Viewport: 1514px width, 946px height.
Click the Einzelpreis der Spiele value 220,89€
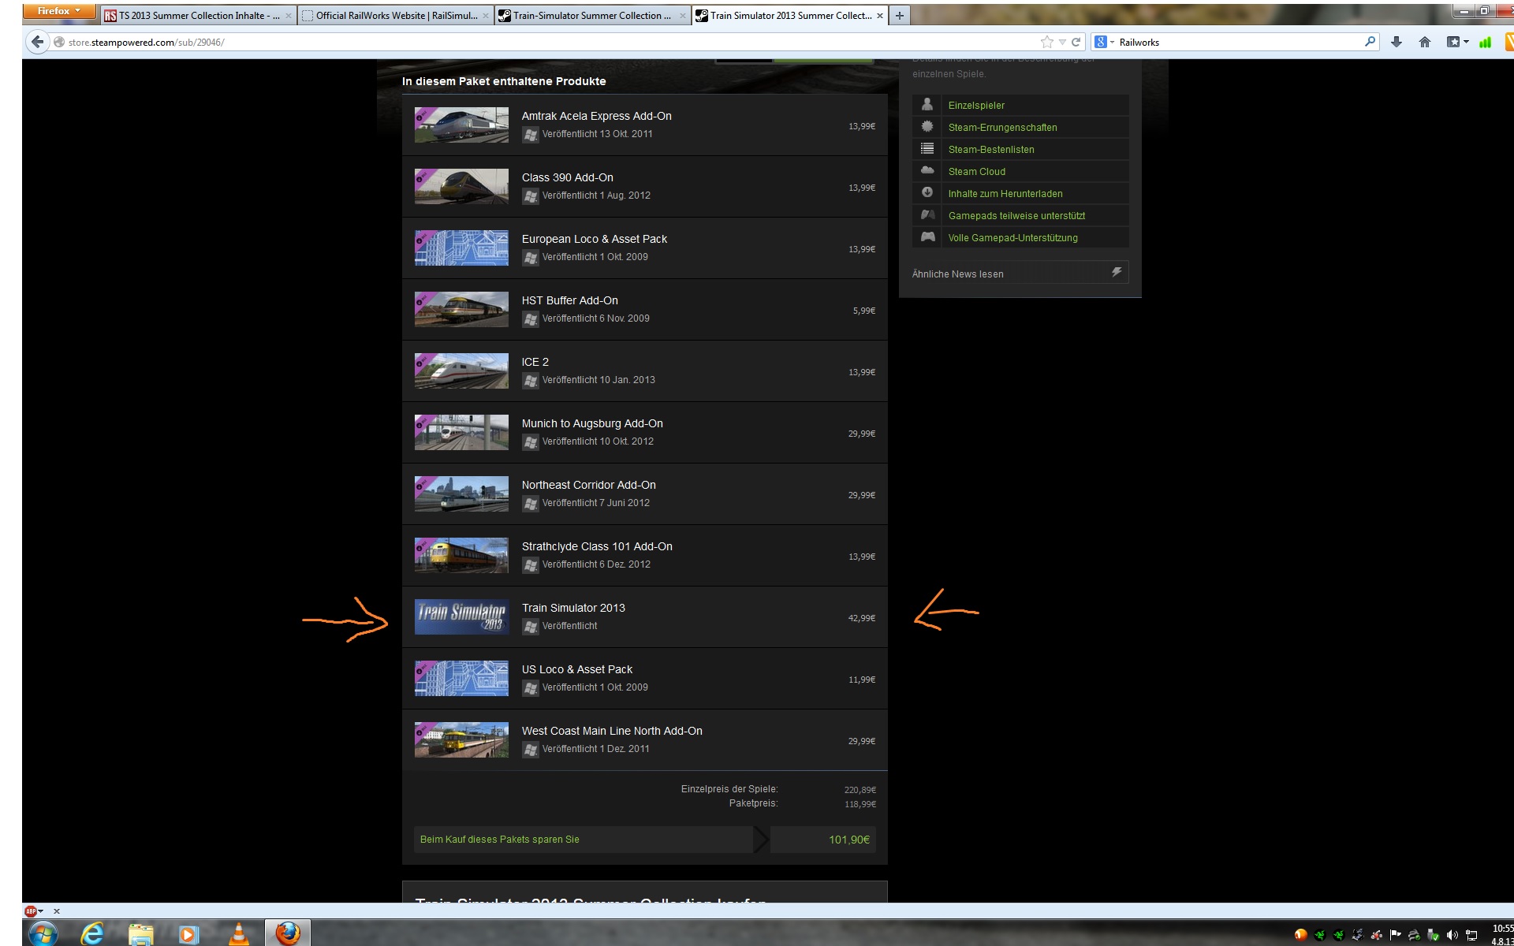[x=860, y=790]
